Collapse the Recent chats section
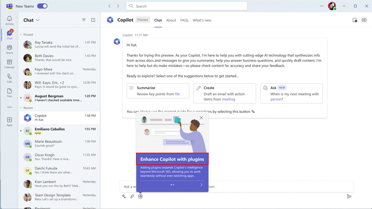Viewport: 372px width, 209px height. pyautogui.click(x=21, y=108)
